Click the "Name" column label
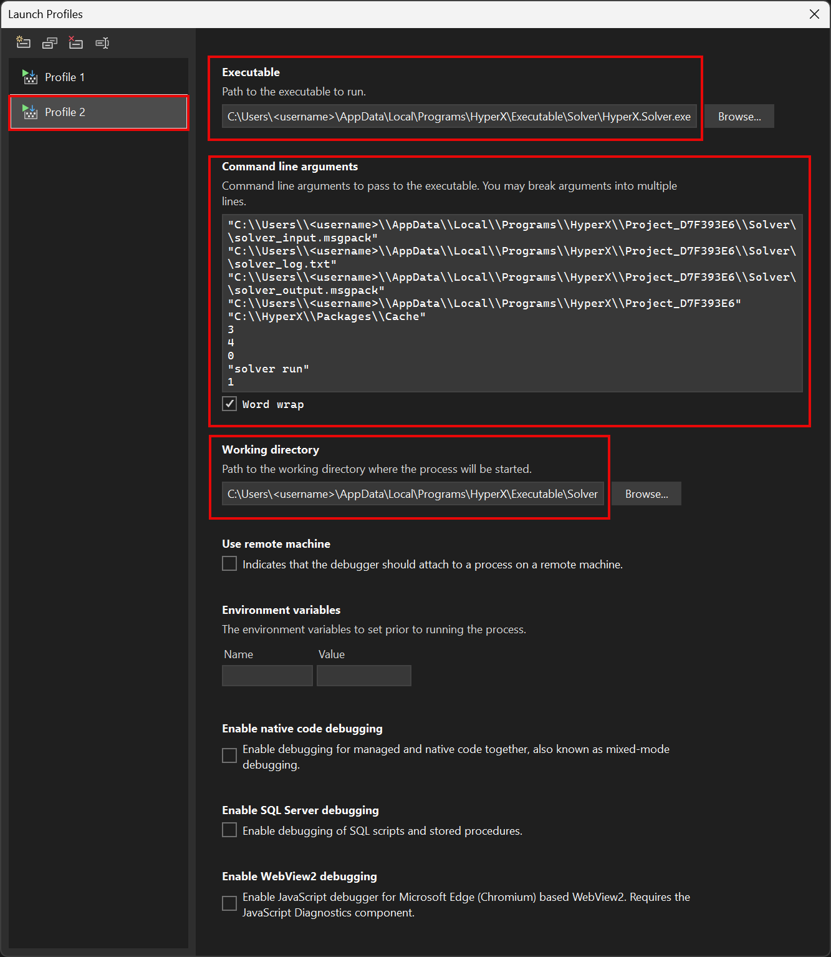The width and height of the screenshot is (831, 957). click(x=239, y=654)
